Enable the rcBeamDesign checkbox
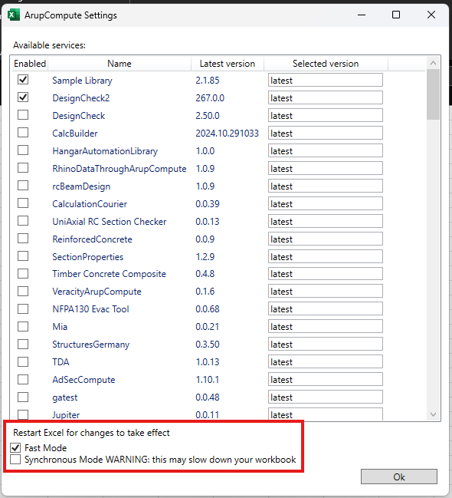Image resolution: width=452 pixels, height=498 pixels. (x=23, y=186)
